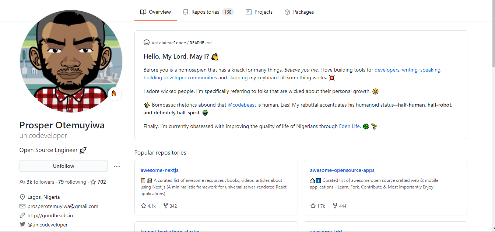Open the awesome-opensource-apps repository link
495x232 pixels.
pyautogui.click(x=342, y=170)
